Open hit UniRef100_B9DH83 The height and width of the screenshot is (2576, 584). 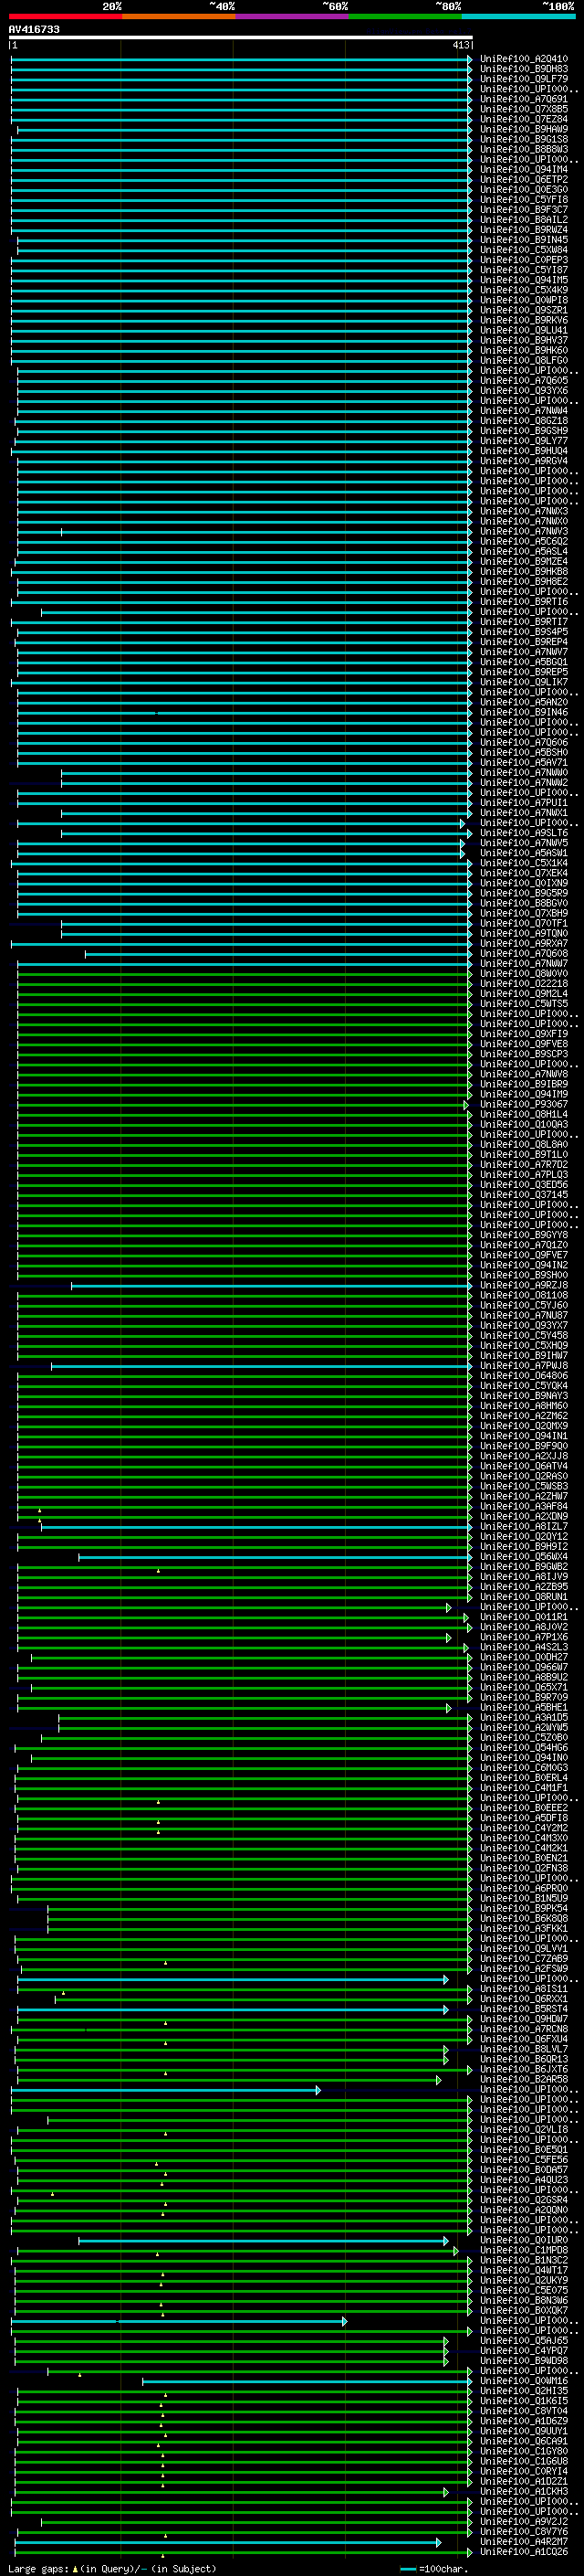click(524, 69)
